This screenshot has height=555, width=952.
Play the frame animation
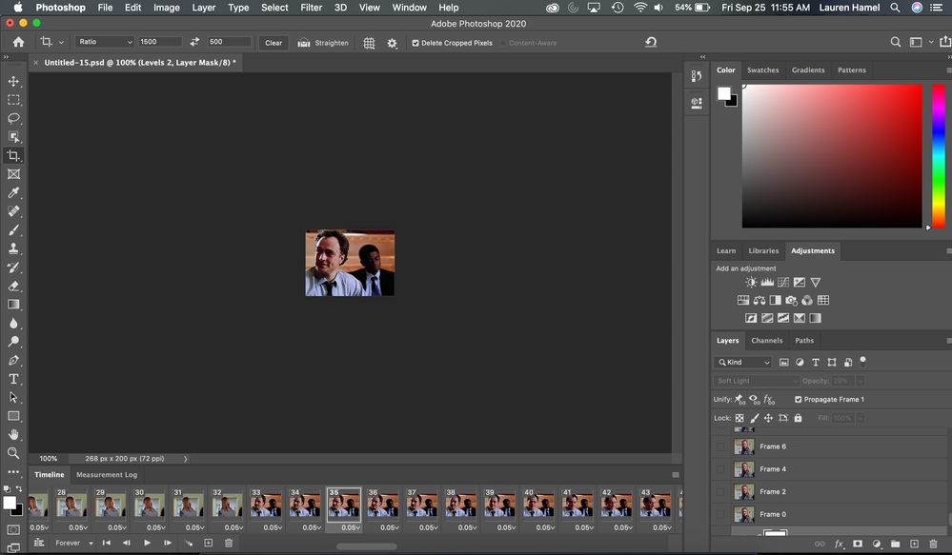(147, 543)
